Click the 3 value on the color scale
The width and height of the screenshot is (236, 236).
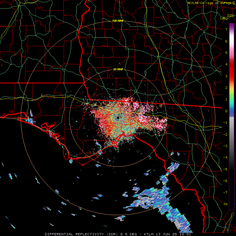(x=226, y=76)
